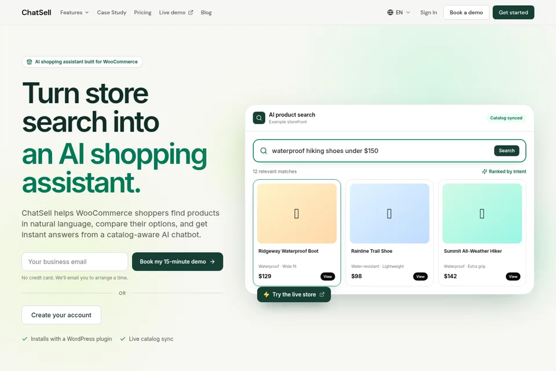Click the sparkle icon beside Ranked by intent
Screen dimensions: 556x371
point(484,172)
